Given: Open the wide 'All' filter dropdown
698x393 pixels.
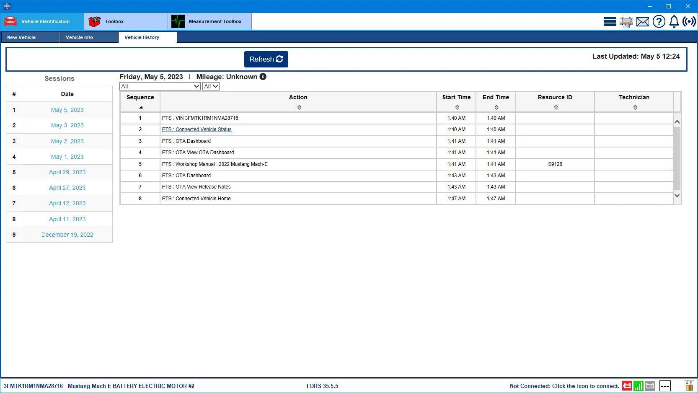Looking at the screenshot, I should (160, 86).
